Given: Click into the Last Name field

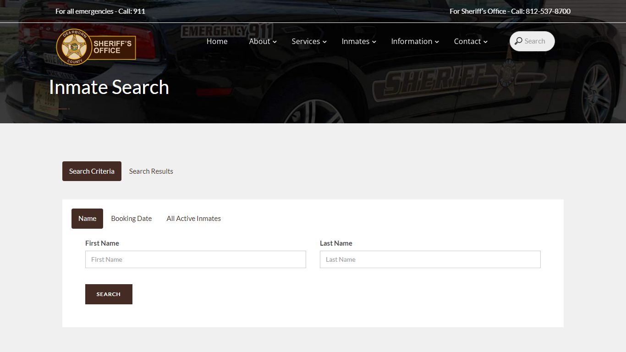Looking at the screenshot, I should [430, 259].
